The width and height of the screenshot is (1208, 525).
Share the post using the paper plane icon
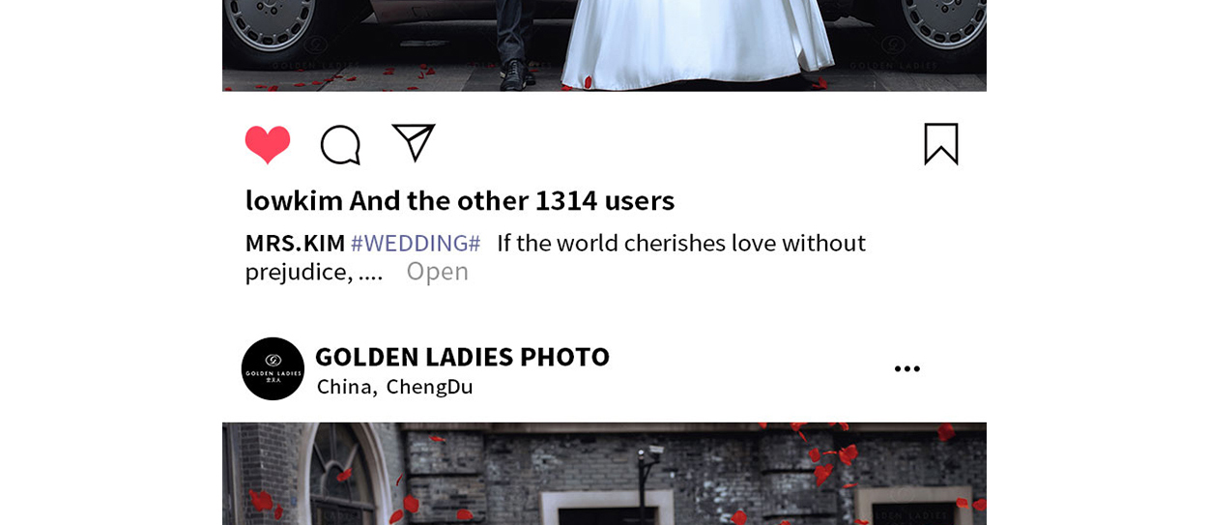tap(414, 142)
